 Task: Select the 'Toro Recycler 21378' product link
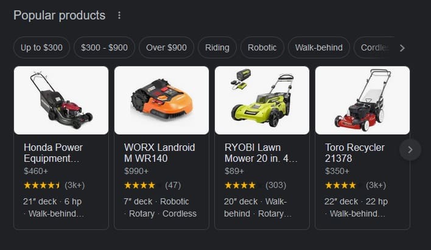tap(356, 153)
